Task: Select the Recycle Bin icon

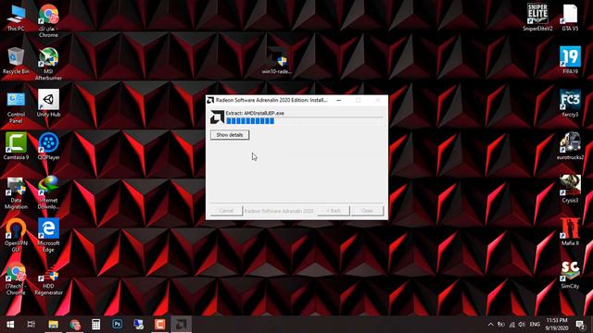Action: (16, 61)
